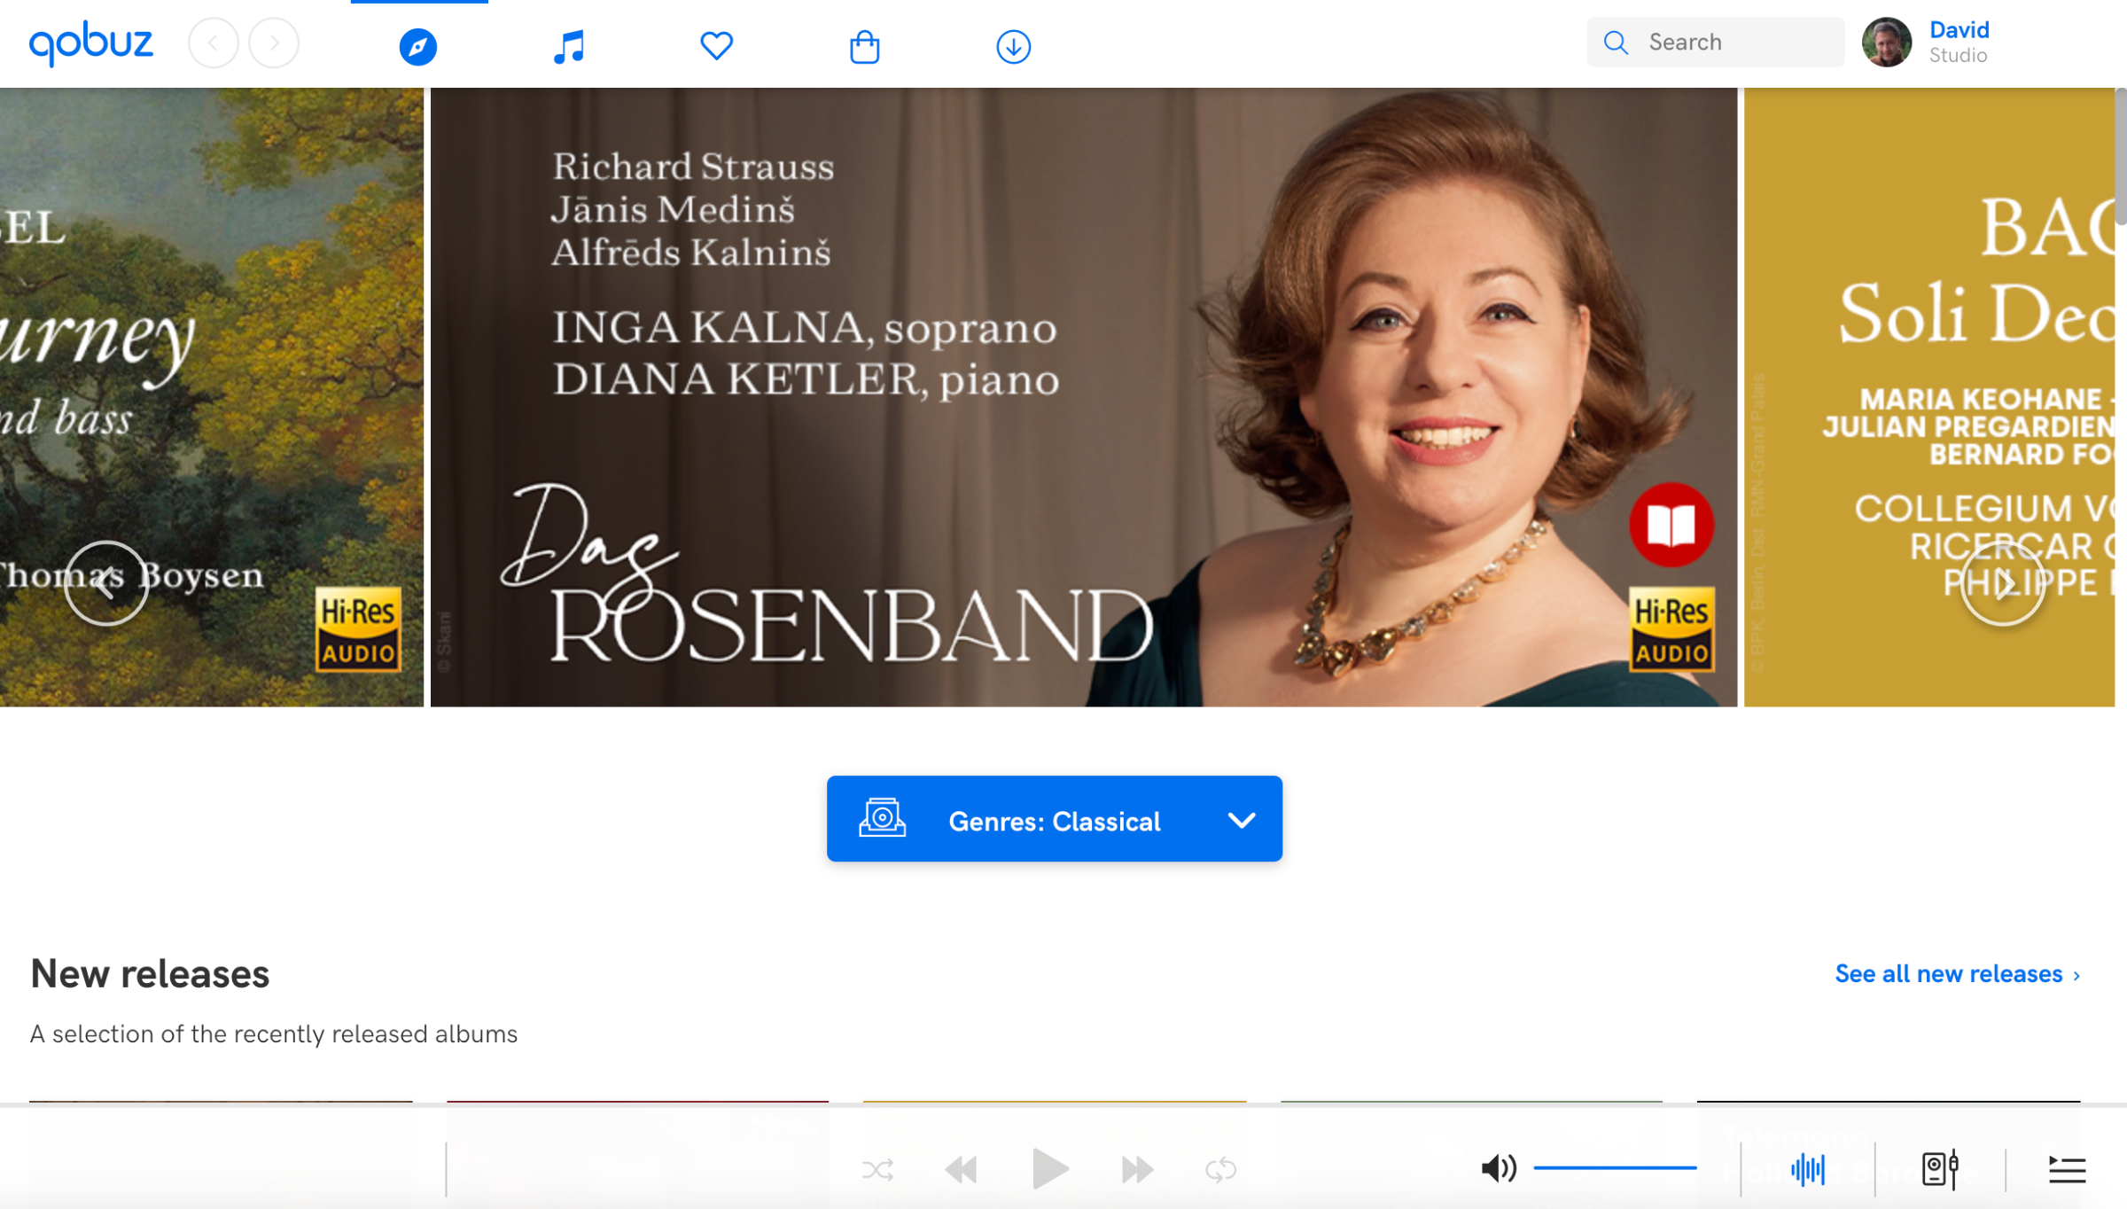Toggle shuffle playback
Screen dimensions: 2127x1209
click(877, 1170)
